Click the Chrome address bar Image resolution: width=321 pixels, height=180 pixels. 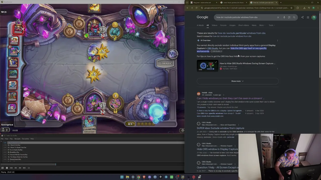tap(246, 8)
